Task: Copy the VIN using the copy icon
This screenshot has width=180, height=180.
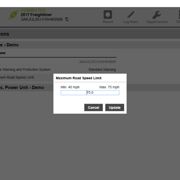Action: pos(67,19)
